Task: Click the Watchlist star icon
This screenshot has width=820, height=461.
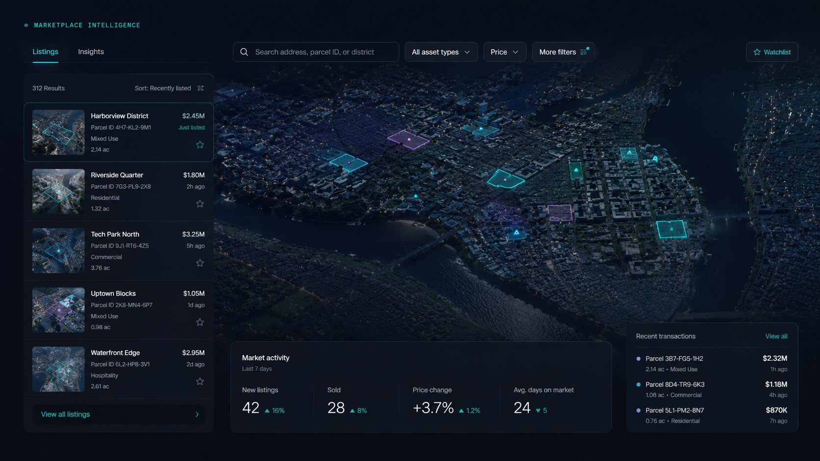Action: pyautogui.click(x=757, y=52)
